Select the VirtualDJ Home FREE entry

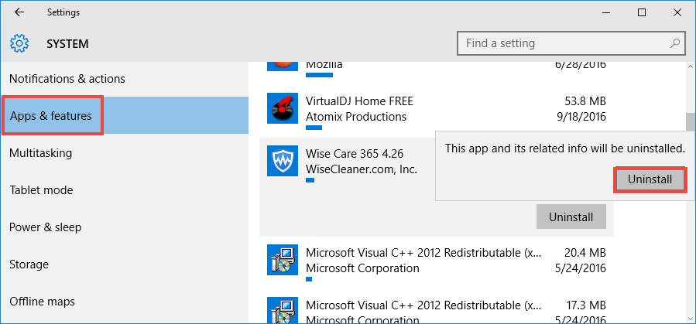coord(434,109)
